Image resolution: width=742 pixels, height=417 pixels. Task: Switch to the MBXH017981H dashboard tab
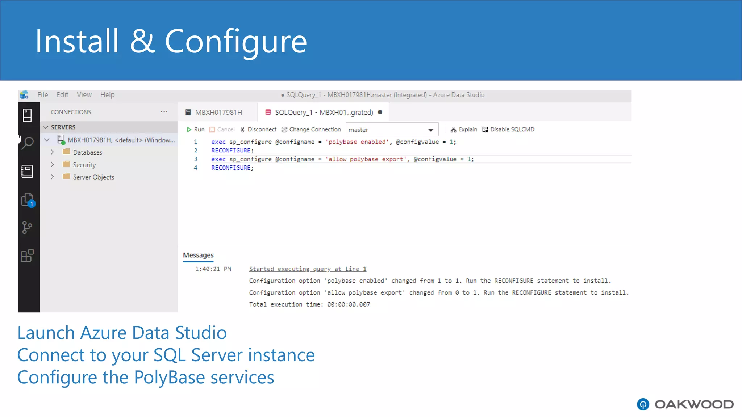pyautogui.click(x=218, y=113)
